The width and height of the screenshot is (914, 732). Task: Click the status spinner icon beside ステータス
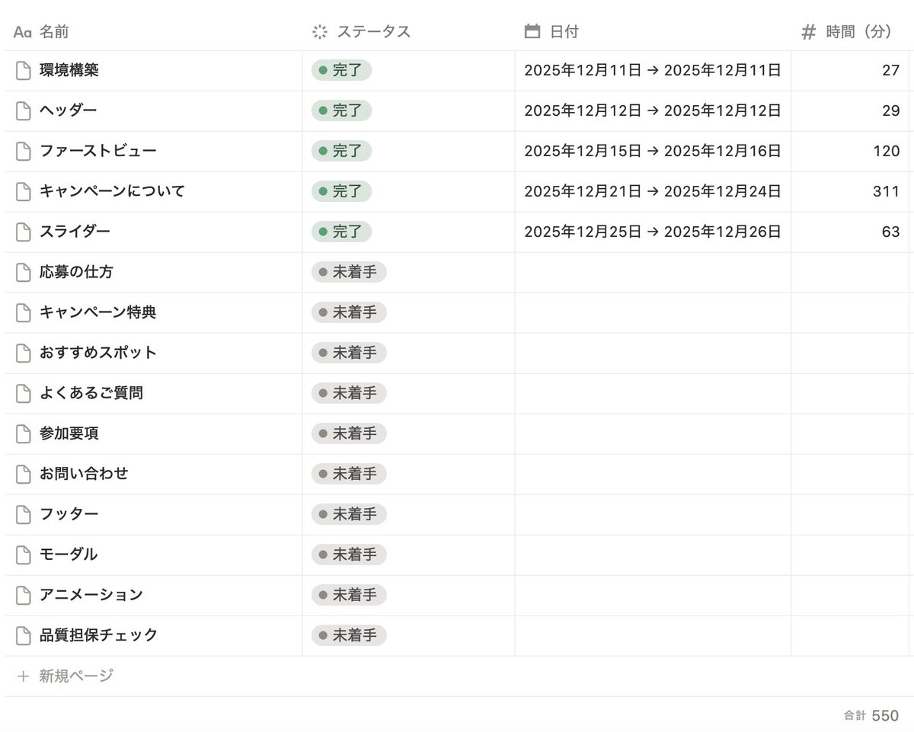[x=318, y=32]
